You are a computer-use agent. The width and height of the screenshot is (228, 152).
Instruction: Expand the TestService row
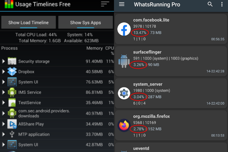click(x=3, y=102)
